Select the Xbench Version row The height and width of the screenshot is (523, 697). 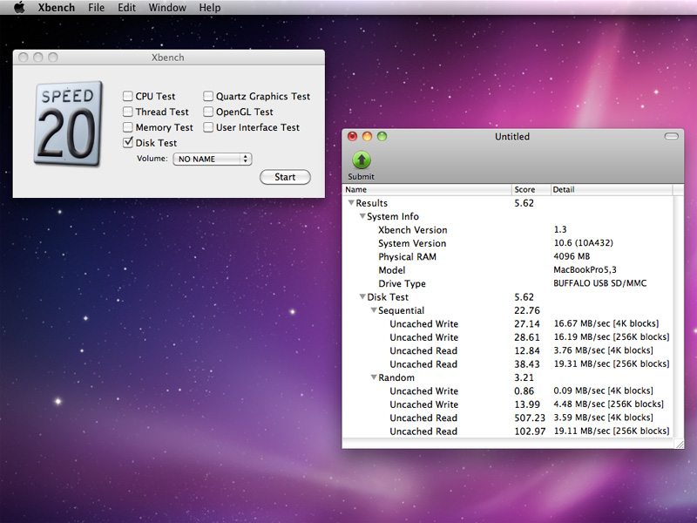508,230
